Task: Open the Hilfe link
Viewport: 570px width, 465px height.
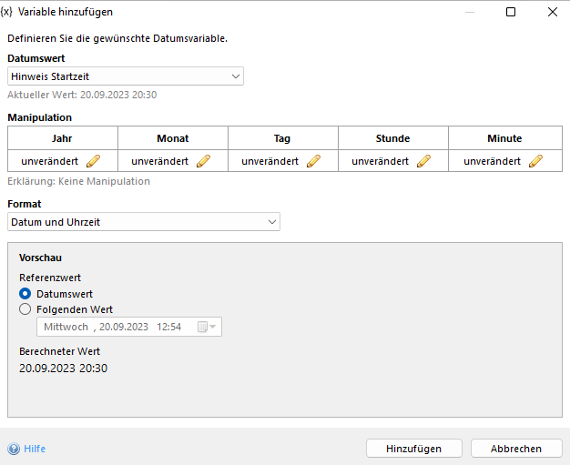Action: pyautogui.click(x=35, y=449)
